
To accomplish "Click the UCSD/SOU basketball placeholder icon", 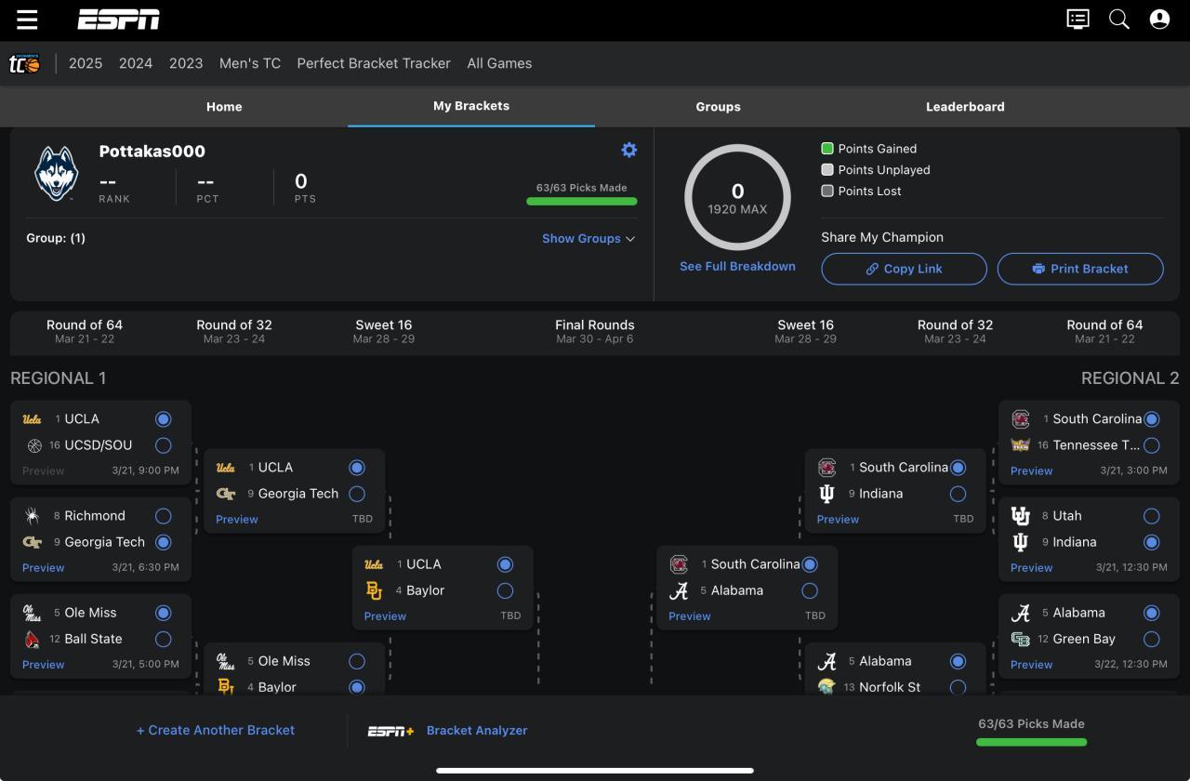I will tap(34, 445).
